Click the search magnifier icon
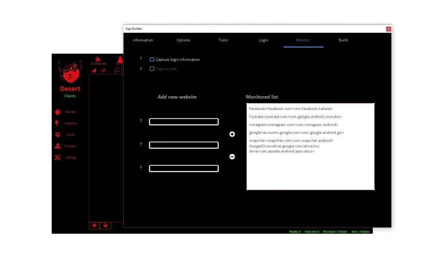Viewport: 441px width, 264px height. coord(115,70)
